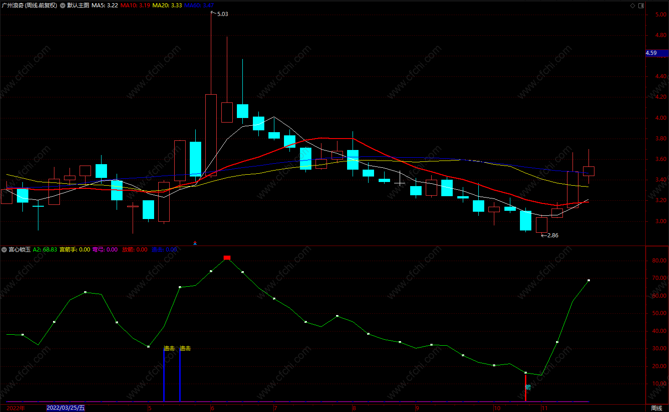
Task: Click the red square peak marker on the indicator line
Action: pyautogui.click(x=227, y=258)
